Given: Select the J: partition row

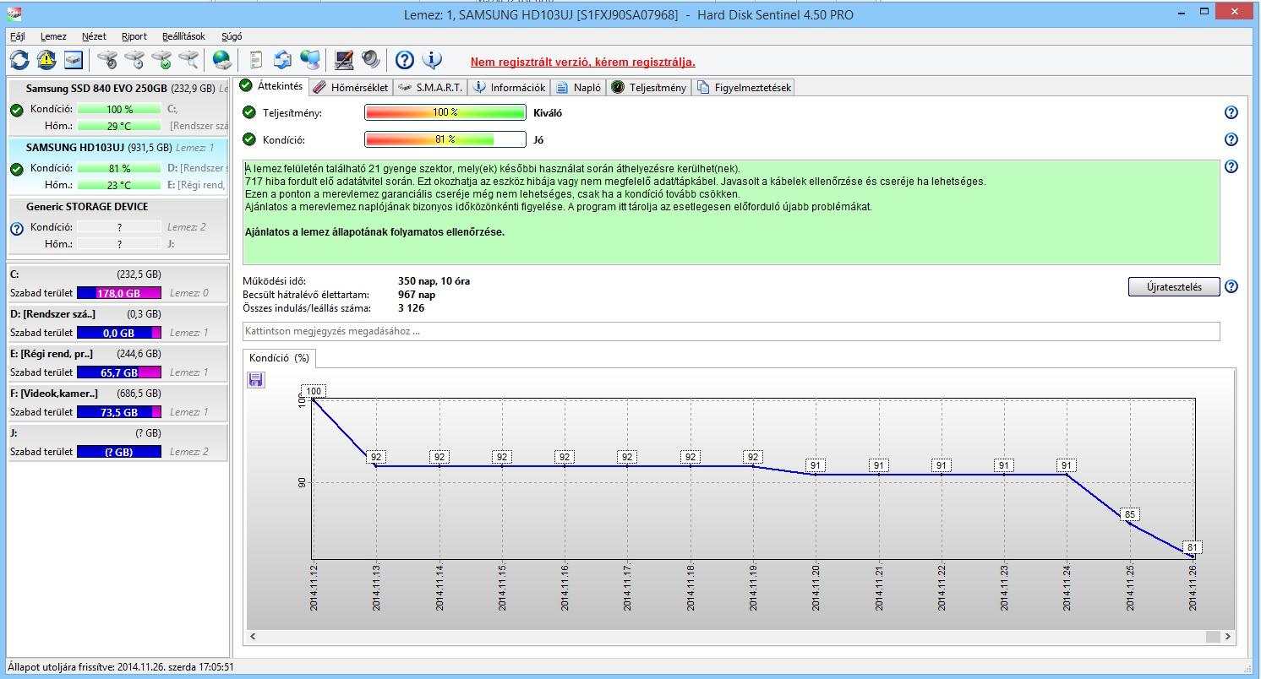Looking at the screenshot, I should pyautogui.click(x=117, y=443).
